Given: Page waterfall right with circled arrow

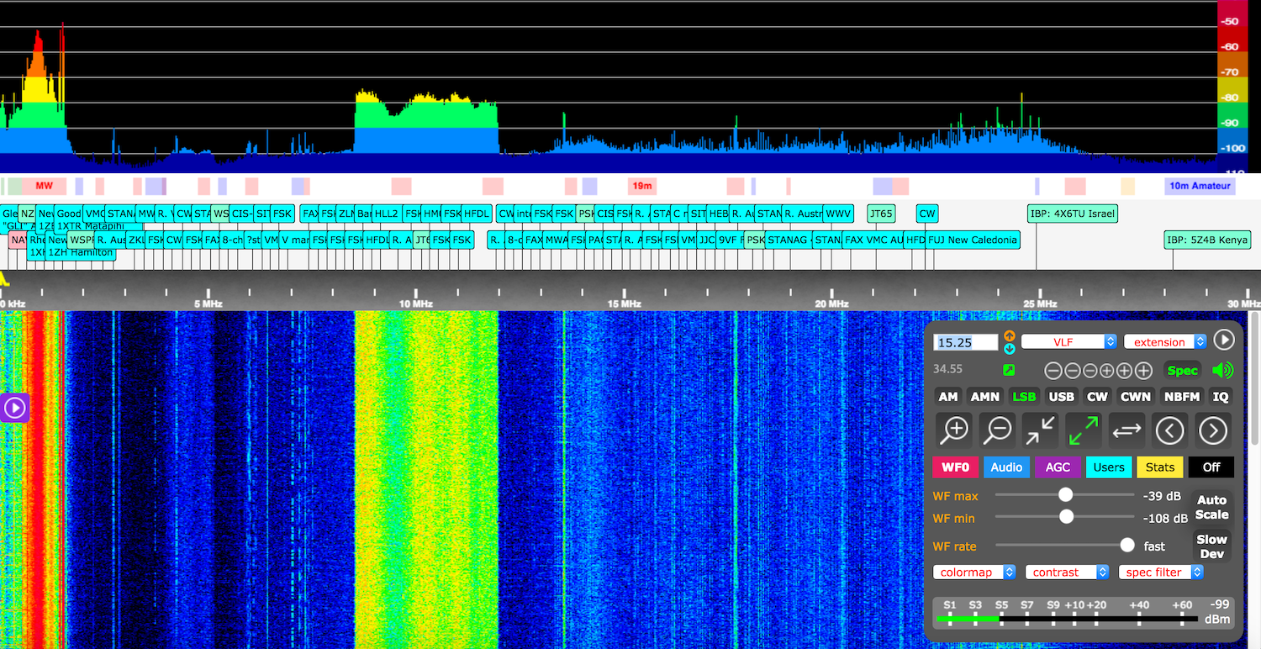Looking at the screenshot, I should pos(1212,430).
